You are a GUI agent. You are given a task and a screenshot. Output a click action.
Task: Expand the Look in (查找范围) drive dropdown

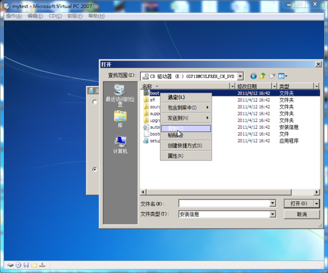(240, 76)
